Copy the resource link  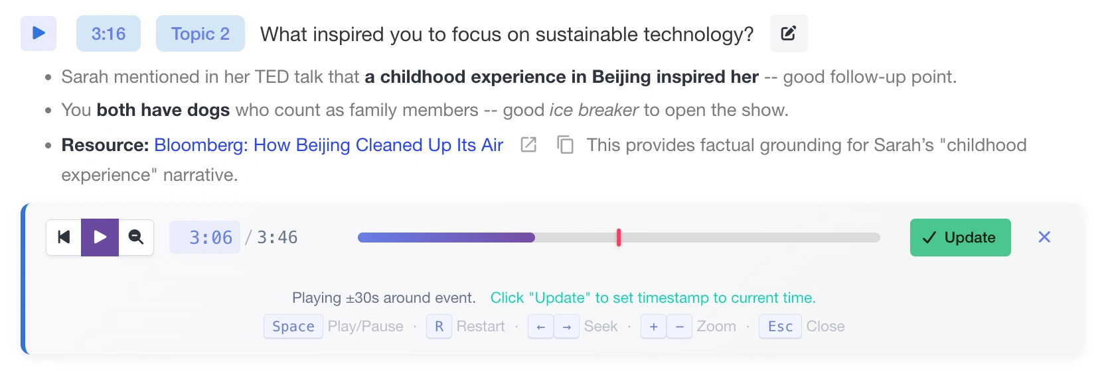pos(565,145)
